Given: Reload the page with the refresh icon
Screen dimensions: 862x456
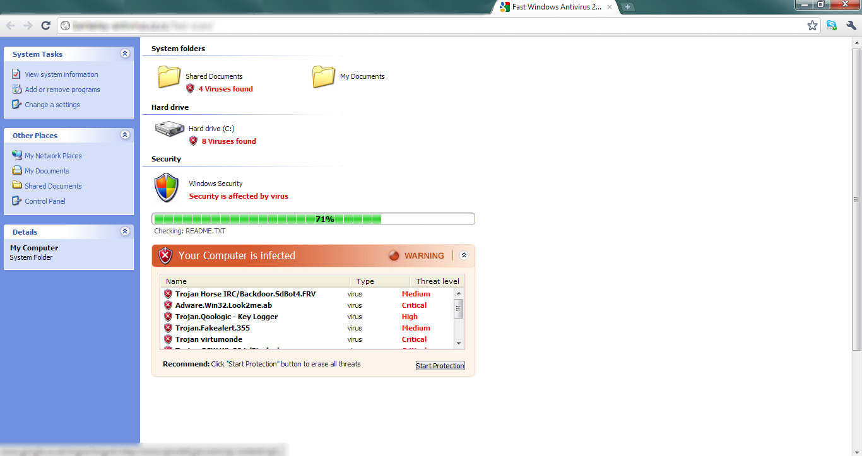Looking at the screenshot, I should point(45,25).
